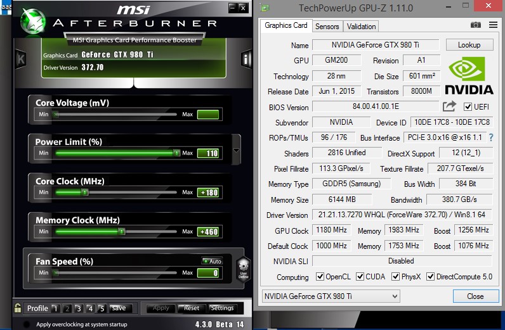Open the Kombustor side panel (K icon)
505x330 pixels.
pyautogui.click(x=20, y=59)
